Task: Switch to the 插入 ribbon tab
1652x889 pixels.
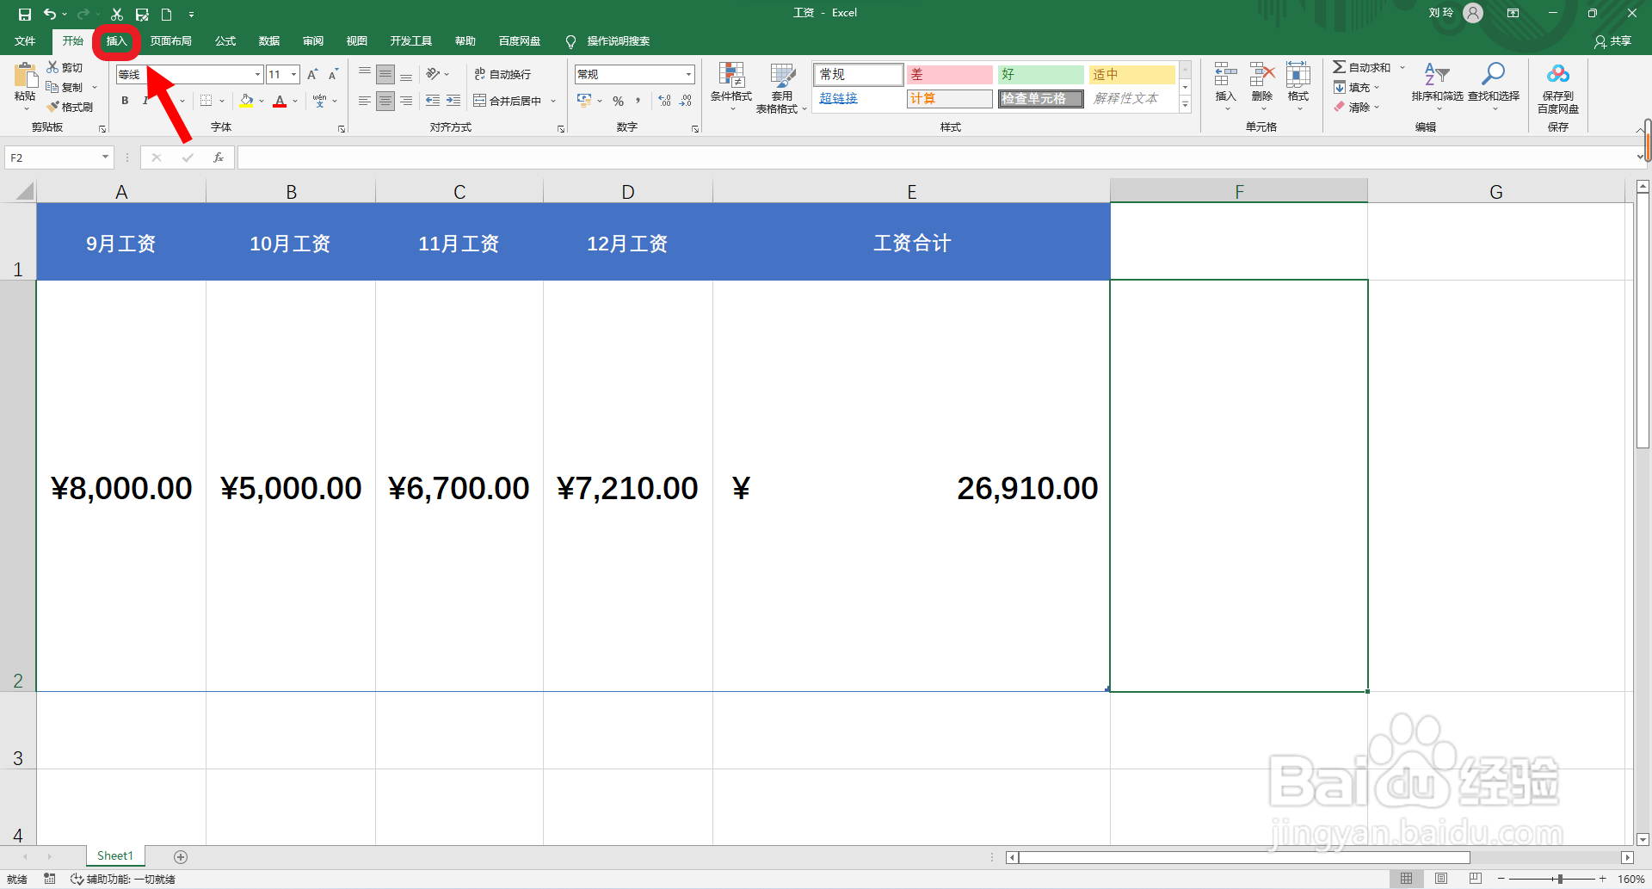Action: [116, 40]
